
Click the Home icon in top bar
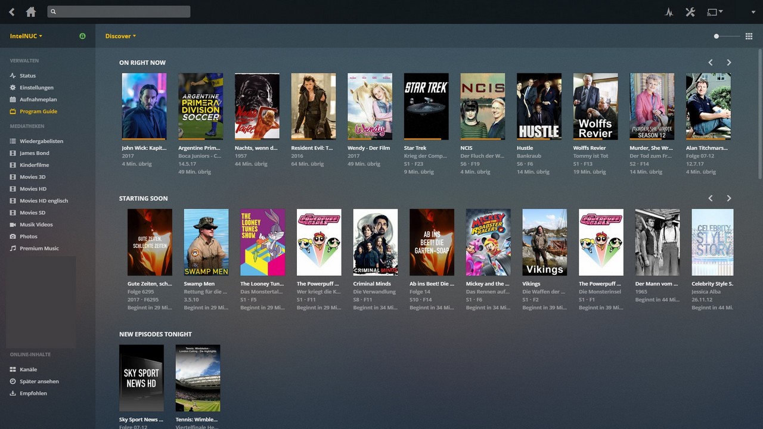(31, 12)
